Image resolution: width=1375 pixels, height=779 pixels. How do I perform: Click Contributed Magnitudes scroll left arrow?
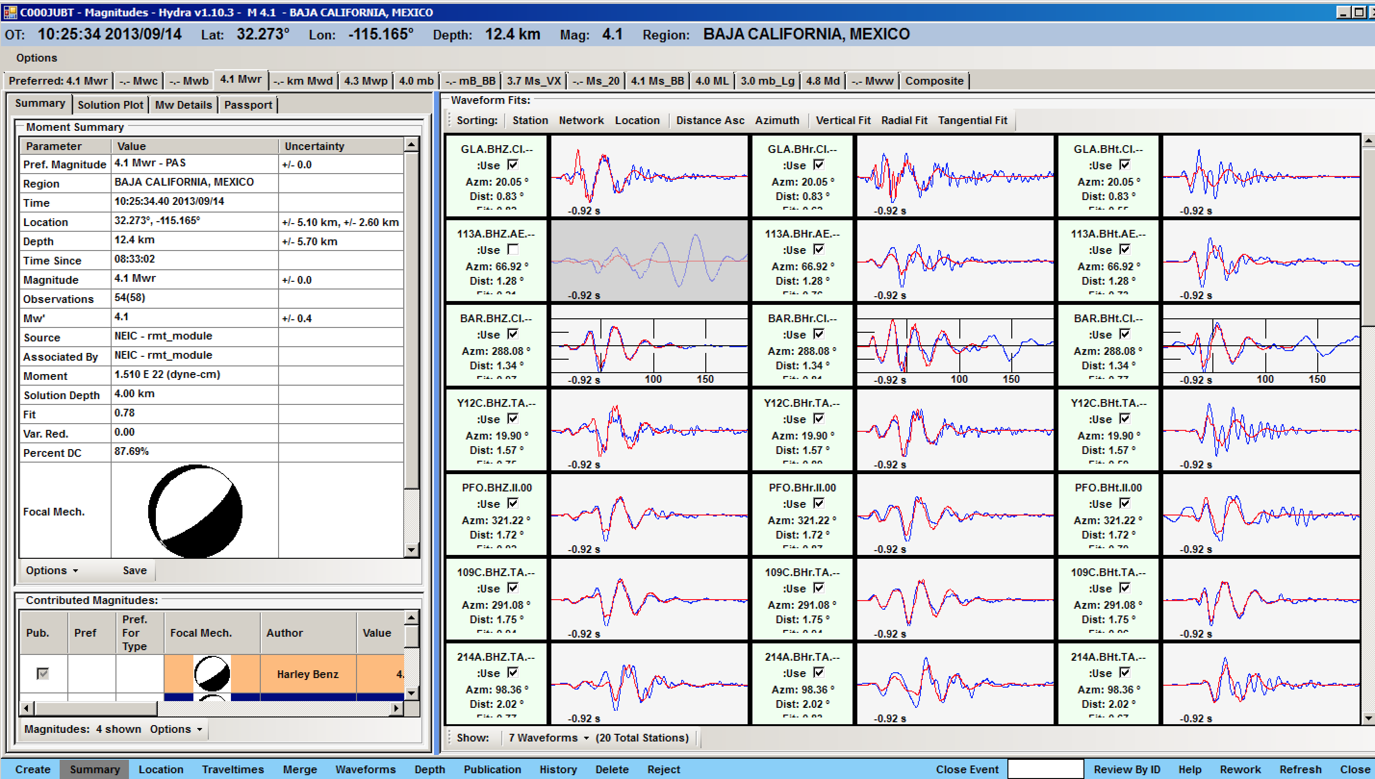click(27, 708)
